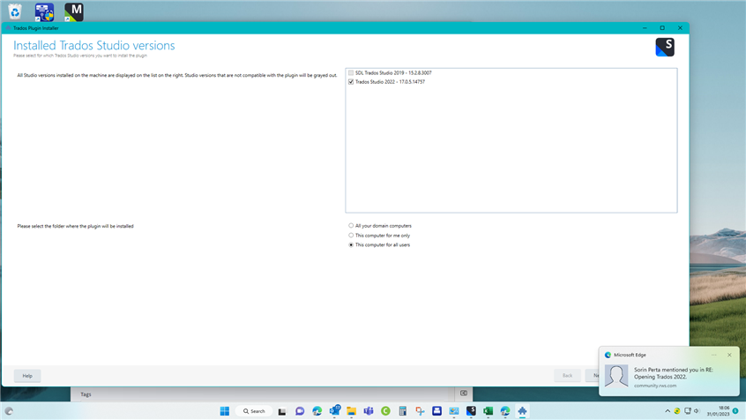Open the clock and date flyout
This screenshot has height=420, width=746.
(718, 411)
